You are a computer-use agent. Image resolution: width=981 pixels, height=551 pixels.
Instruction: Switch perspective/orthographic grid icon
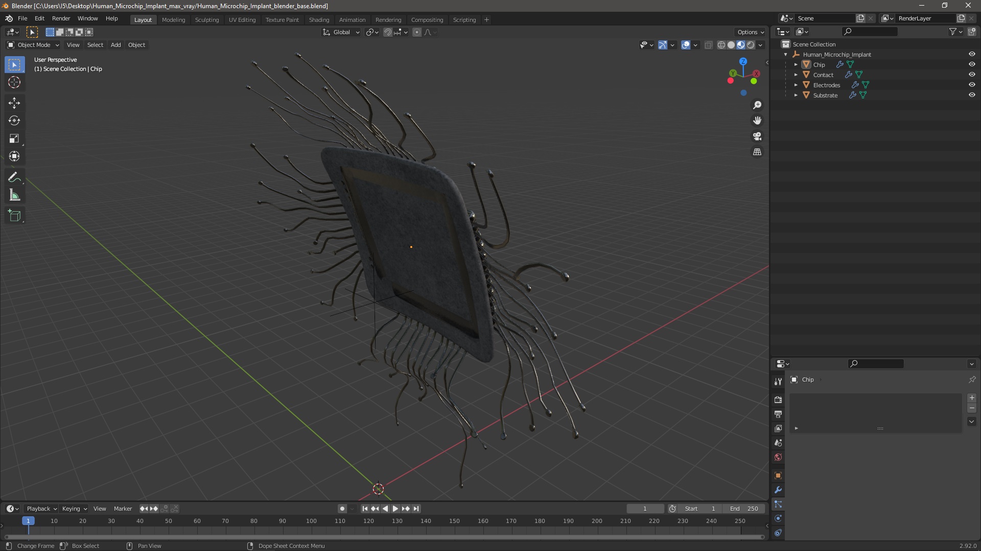click(x=757, y=152)
